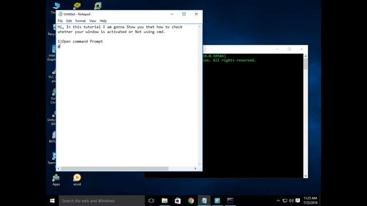The height and width of the screenshot is (206, 367).
Task: Click the Notepad scroll left arrow
Action: click(58, 168)
